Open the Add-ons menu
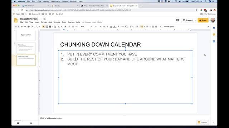The width and height of the screenshot is (229, 128). [71, 22]
